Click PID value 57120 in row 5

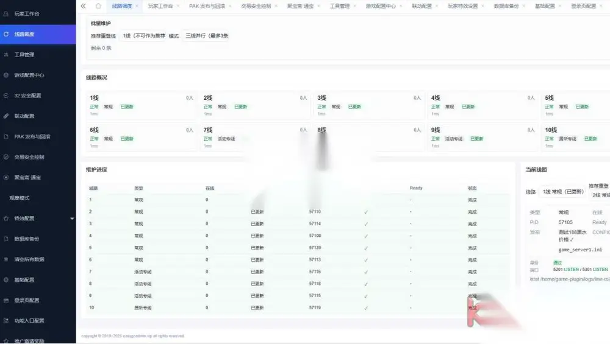click(315, 248)
